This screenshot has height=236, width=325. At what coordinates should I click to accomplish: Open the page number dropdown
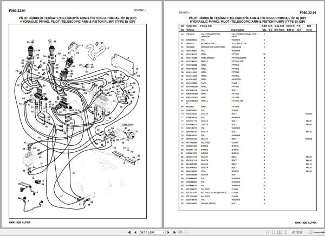tap(164, 232)
